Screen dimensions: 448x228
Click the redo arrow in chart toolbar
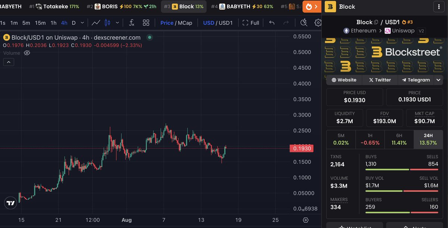click(286, 23)
